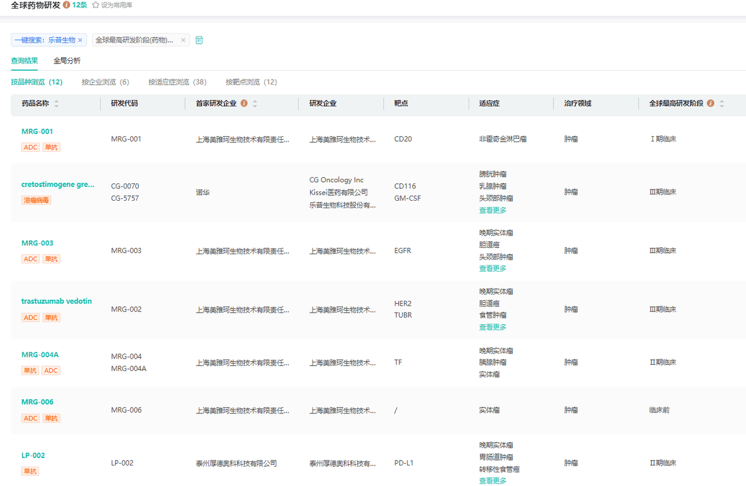Remove the 乐普生物 search filter tag
746x486 pixels.
tap(80, 40)
